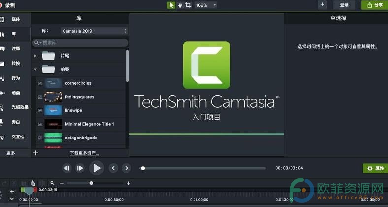Open the 转换 transitions tab
The height and width of the screenshot is (207, 388).
click(15, 64)
